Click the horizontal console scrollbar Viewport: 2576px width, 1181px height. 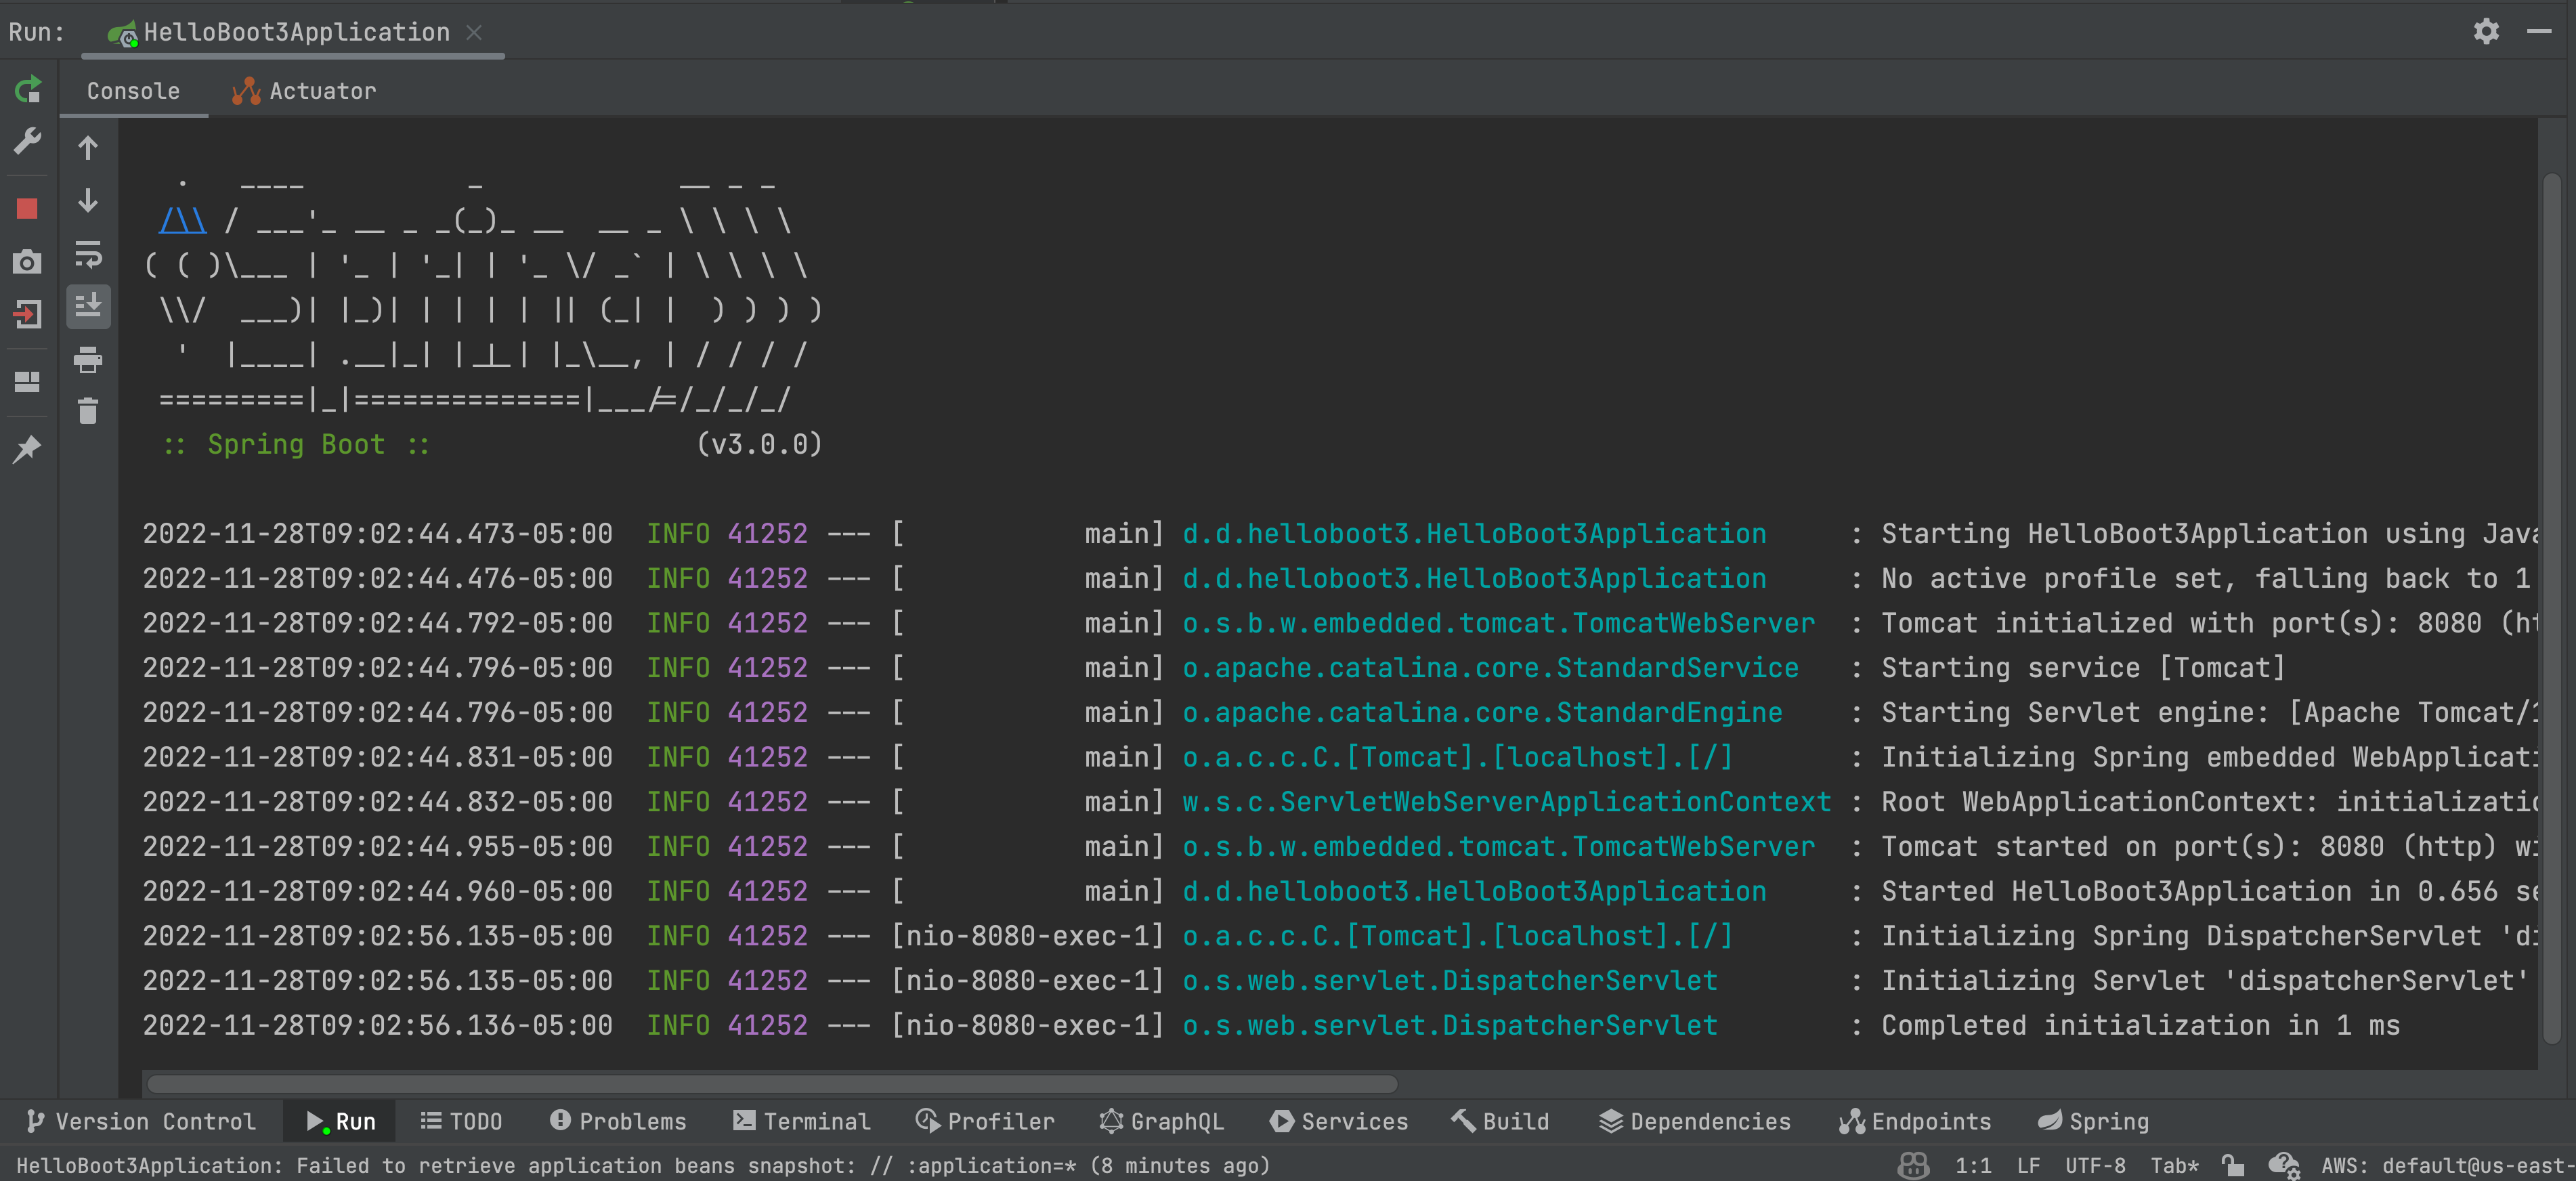coord(770,1083)
